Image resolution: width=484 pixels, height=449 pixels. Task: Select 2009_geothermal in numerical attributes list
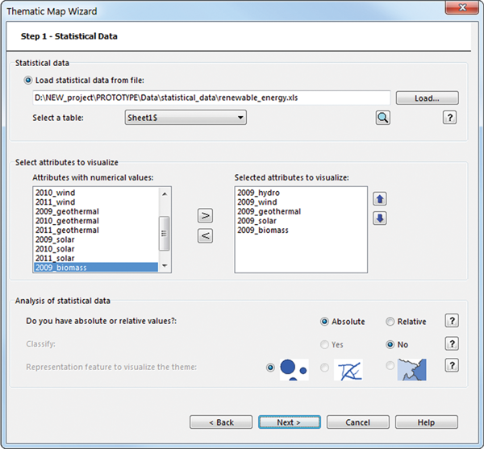tap(67, 211)
